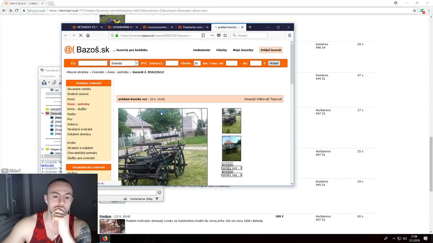The height and width of the screenshot is (243, 433).
Task: Open predam konsky voz - 3 image link
Action: pos(231,166)
